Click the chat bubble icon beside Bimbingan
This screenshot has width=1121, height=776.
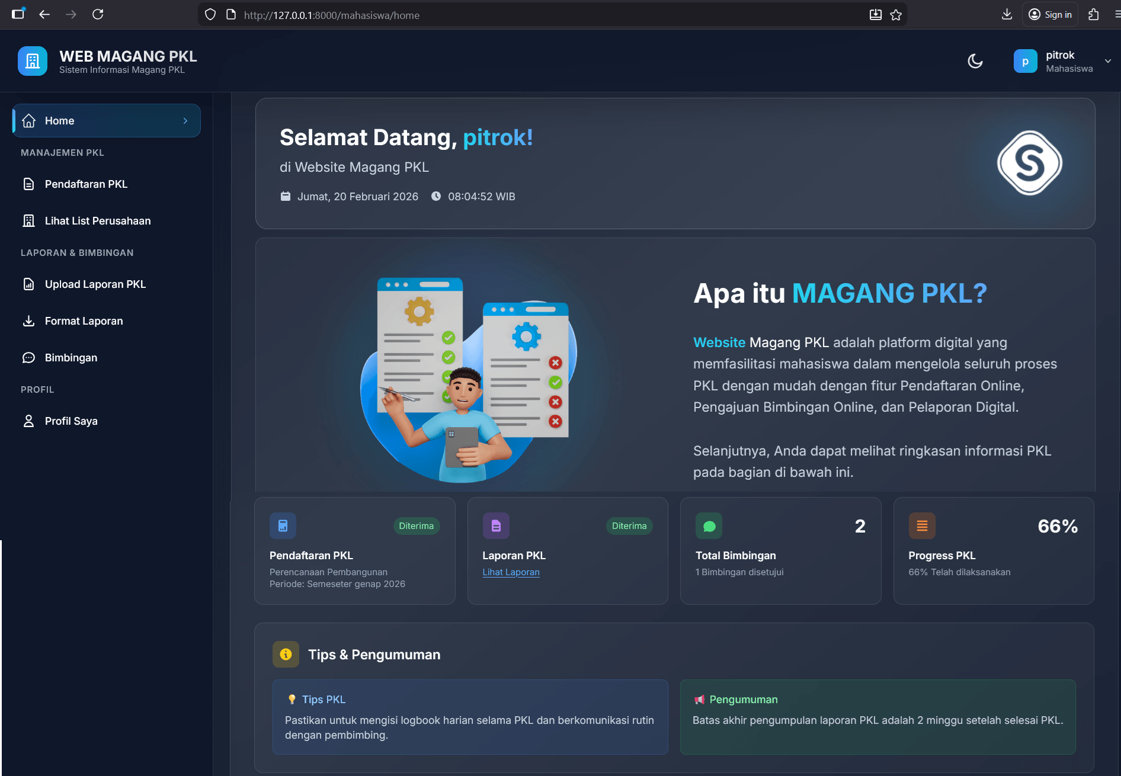[28, 358]
